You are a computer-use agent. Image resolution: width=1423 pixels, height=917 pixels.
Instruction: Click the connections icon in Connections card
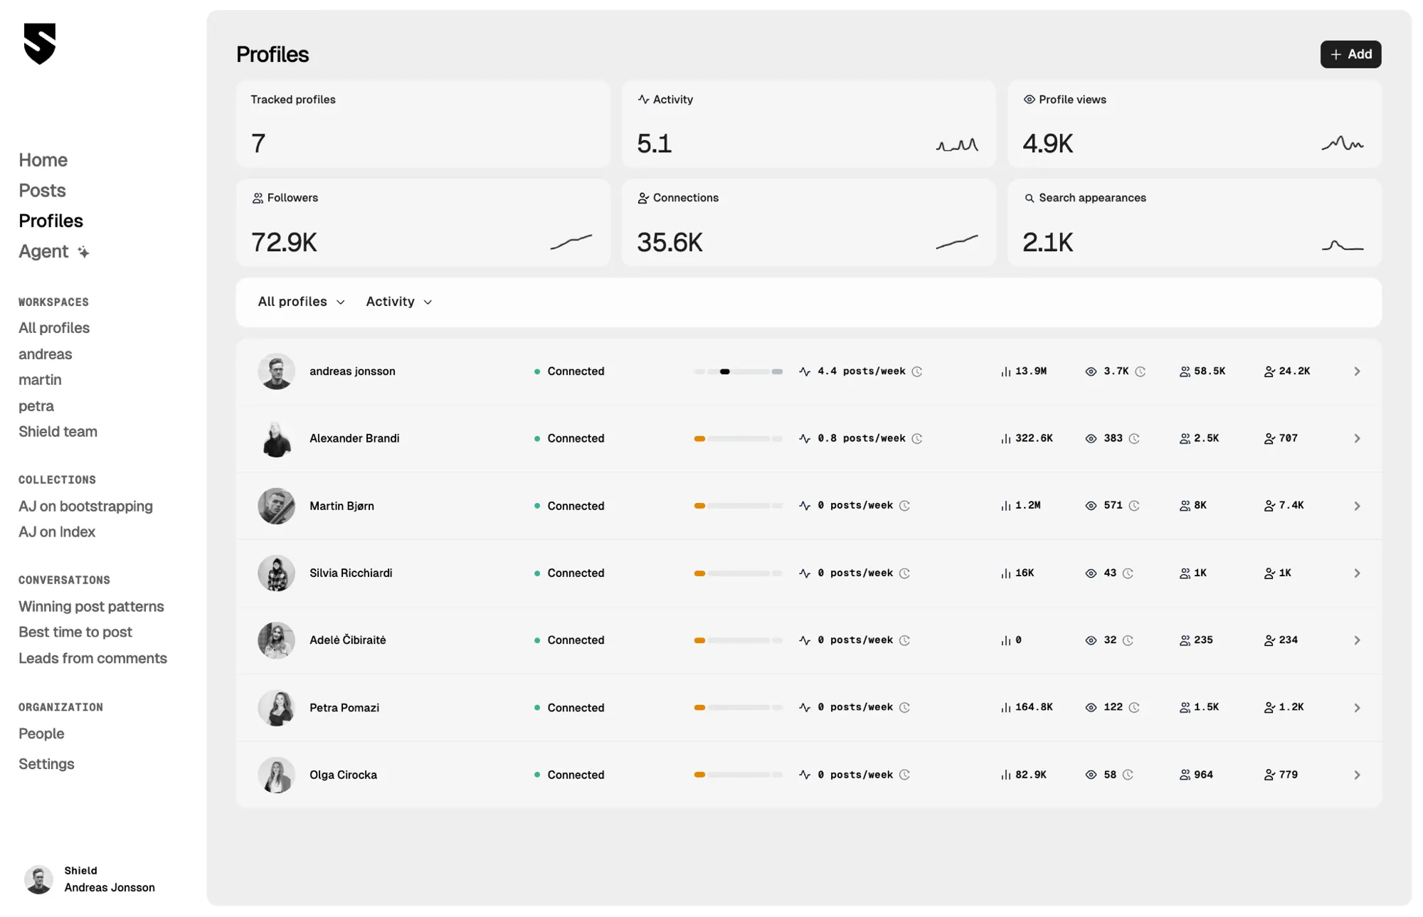[644, 198]
